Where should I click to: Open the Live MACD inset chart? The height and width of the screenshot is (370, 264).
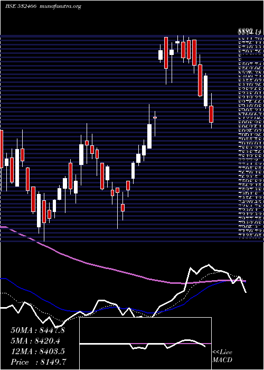pyautogui.click(x=145, y=344)
